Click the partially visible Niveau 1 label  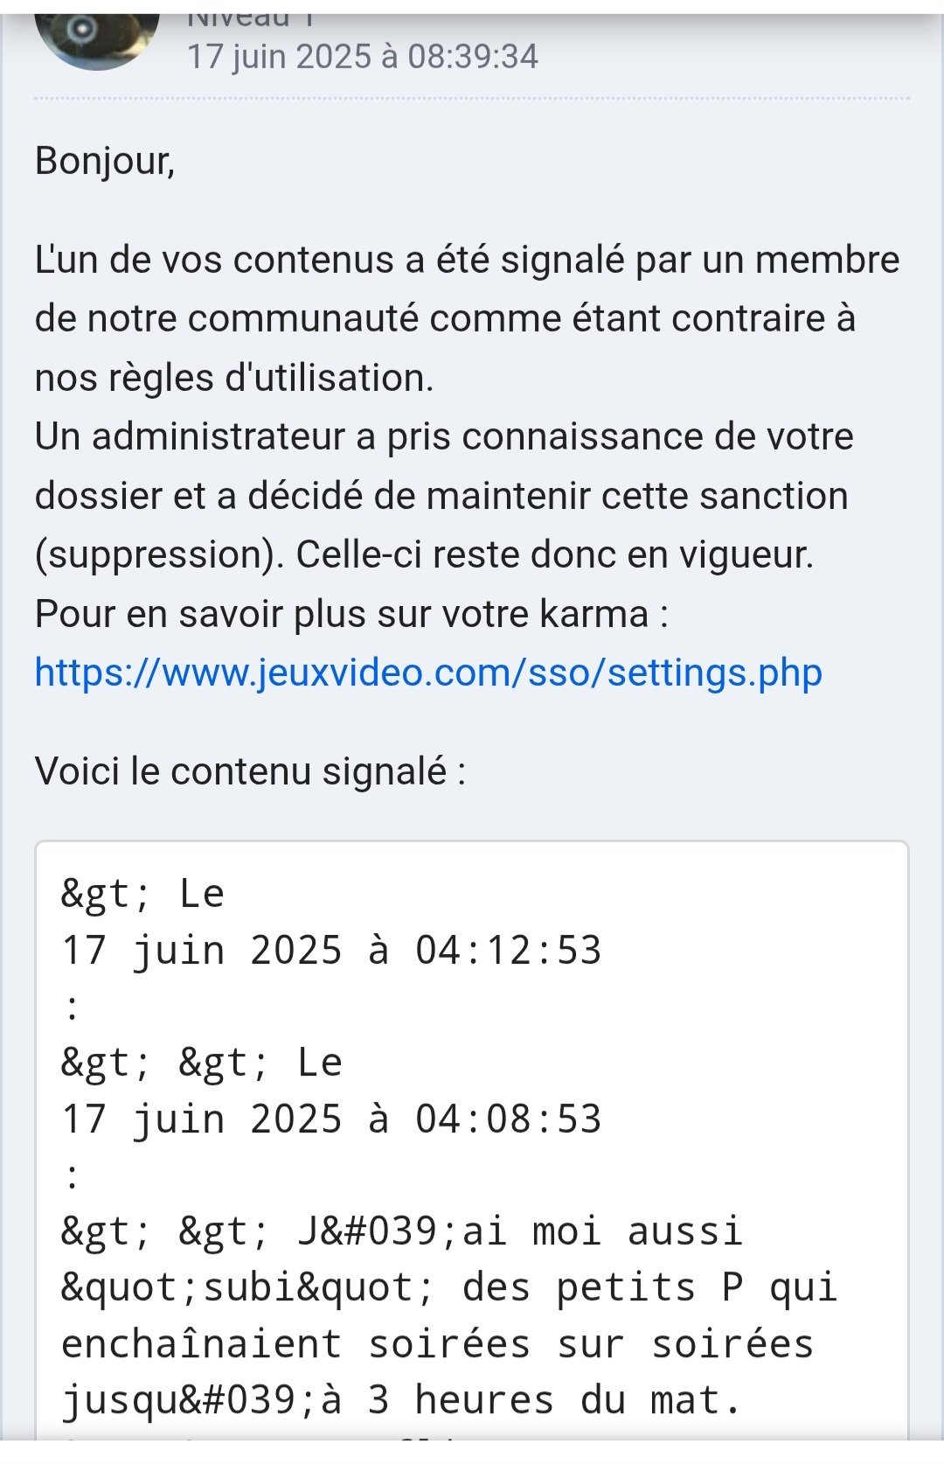coord(251,20)
